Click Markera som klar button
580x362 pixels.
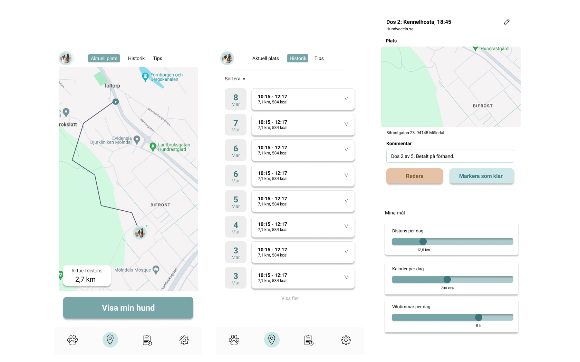(x=481, y=176)
